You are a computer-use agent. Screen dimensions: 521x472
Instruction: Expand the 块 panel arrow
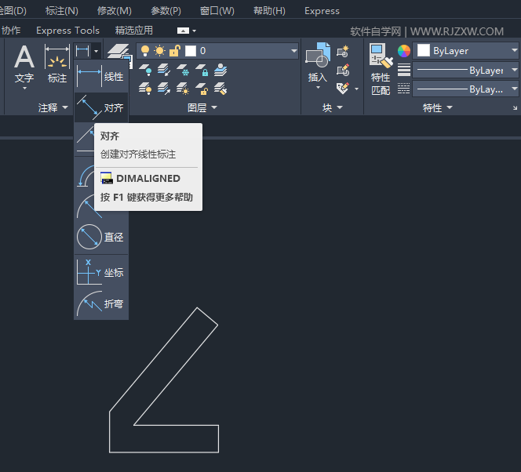click(340, 107)
